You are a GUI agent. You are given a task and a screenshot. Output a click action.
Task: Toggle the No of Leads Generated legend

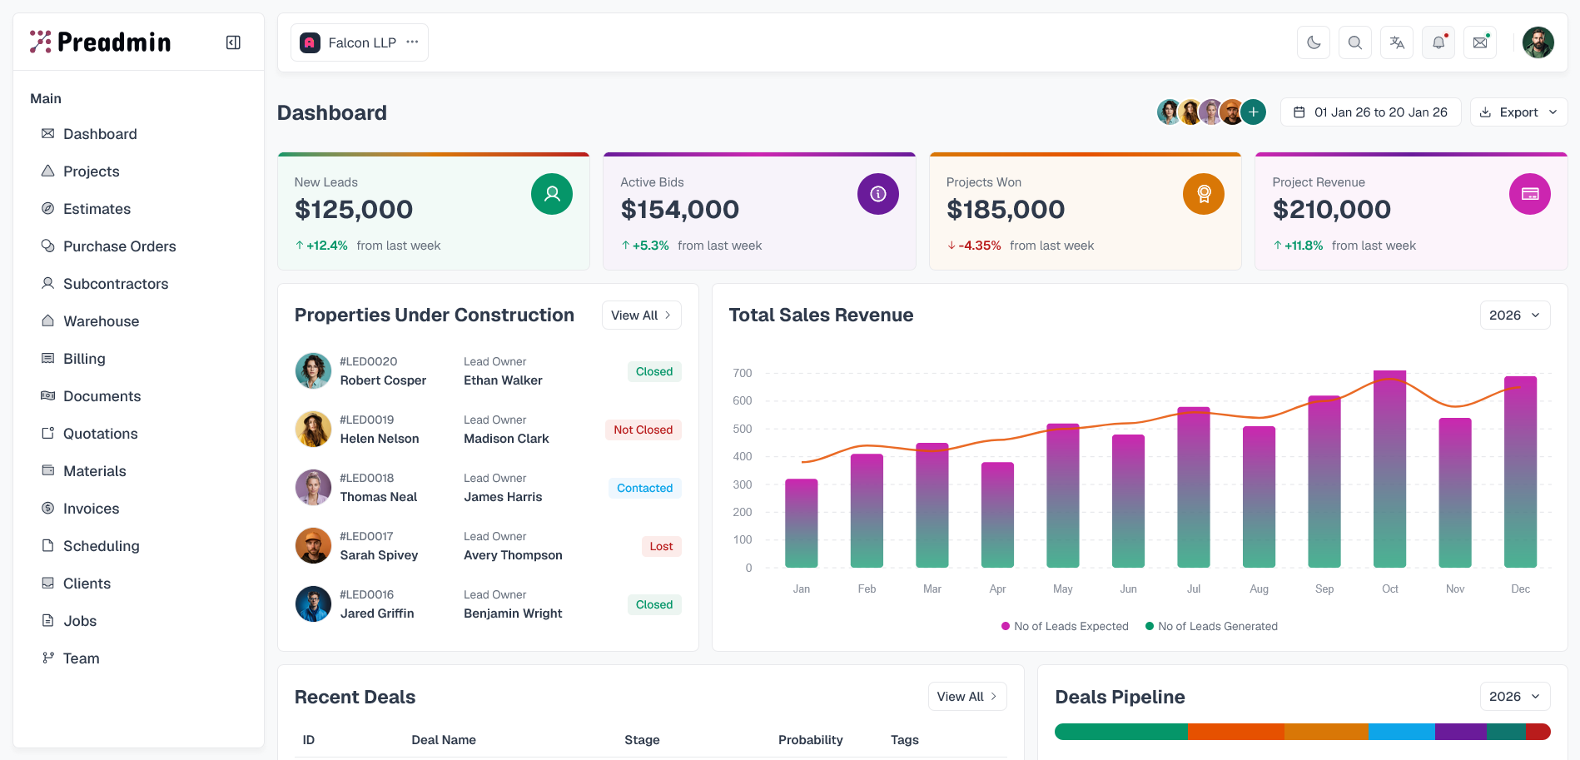tap(1211, 626)
